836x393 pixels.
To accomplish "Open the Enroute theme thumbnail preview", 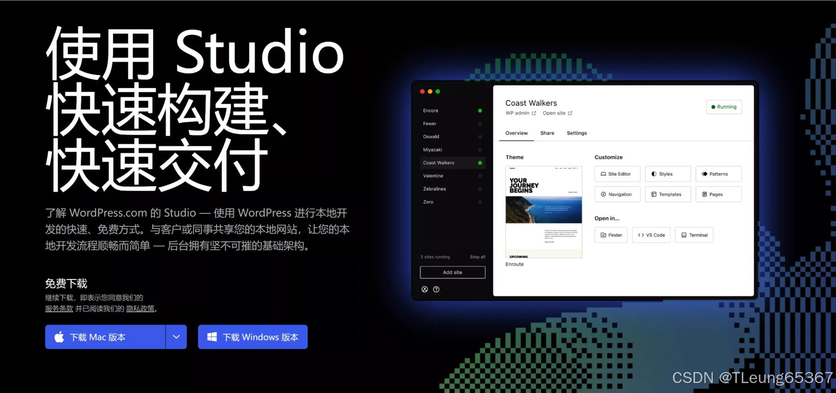I will coord(544,212).
